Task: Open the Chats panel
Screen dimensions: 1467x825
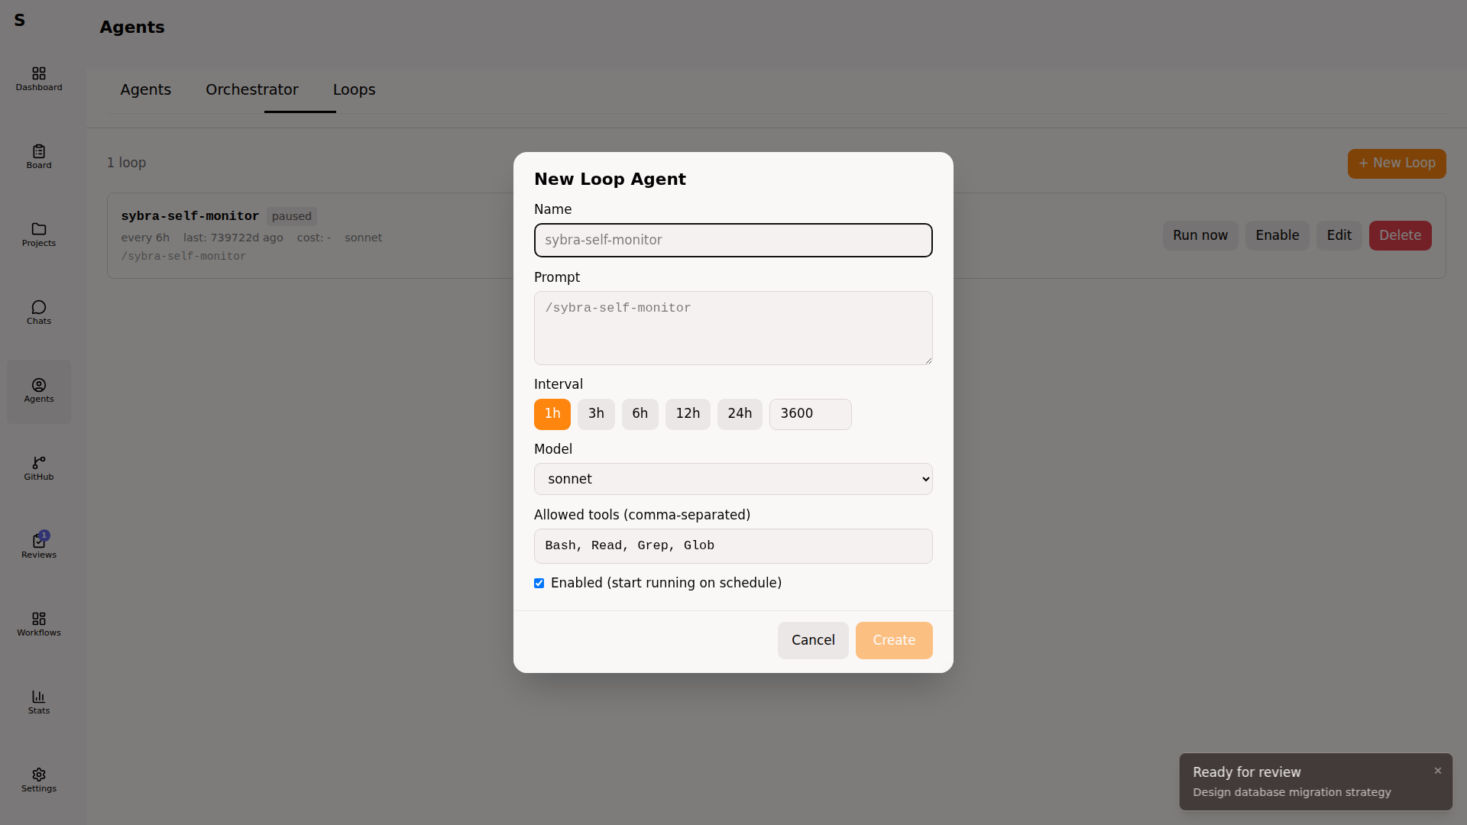Action: (x=38, y=312)
